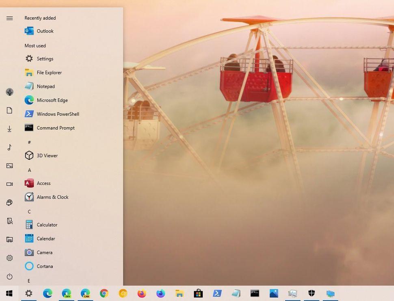Screen dimensions: 394x301
Task: Launch purple Firefox Nightly from taskbar
Action: coord(160,293)
